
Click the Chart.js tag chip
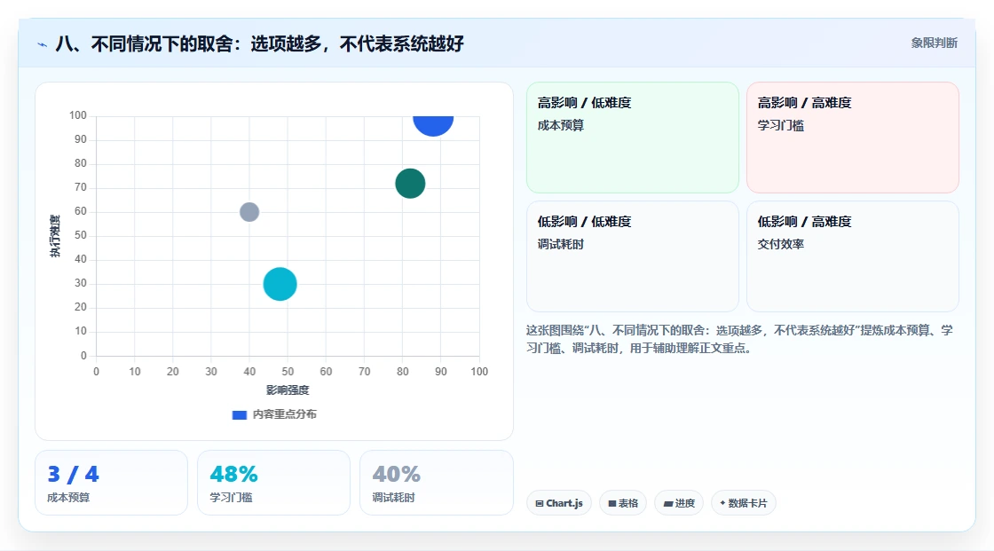559,503
